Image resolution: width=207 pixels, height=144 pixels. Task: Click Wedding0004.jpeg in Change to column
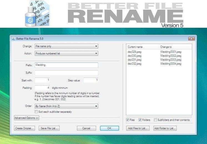pyautogui.click(x=171, y=64)
